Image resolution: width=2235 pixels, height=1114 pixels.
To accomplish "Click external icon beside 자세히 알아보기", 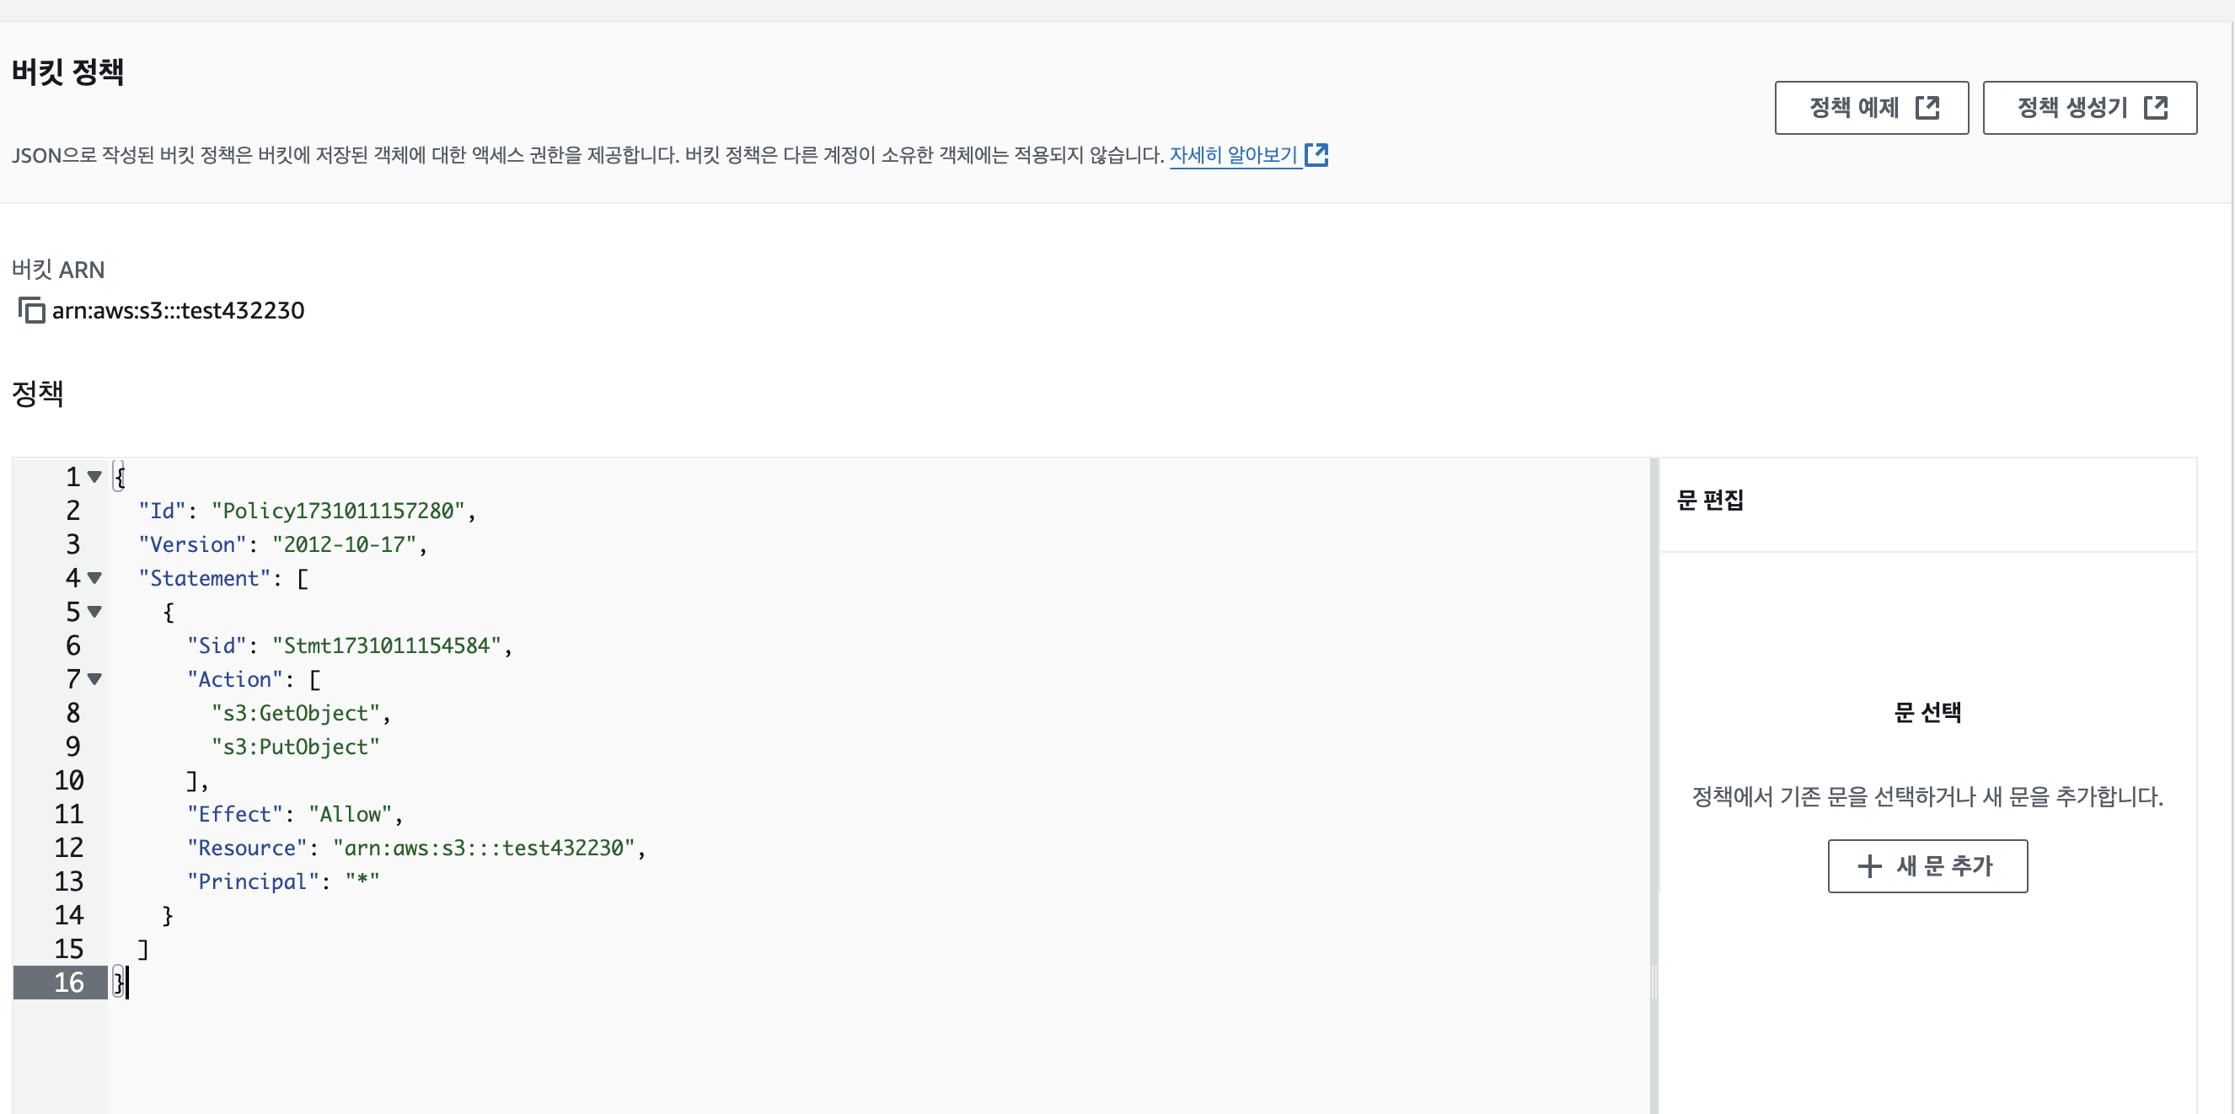I will tap(1316, 154).
